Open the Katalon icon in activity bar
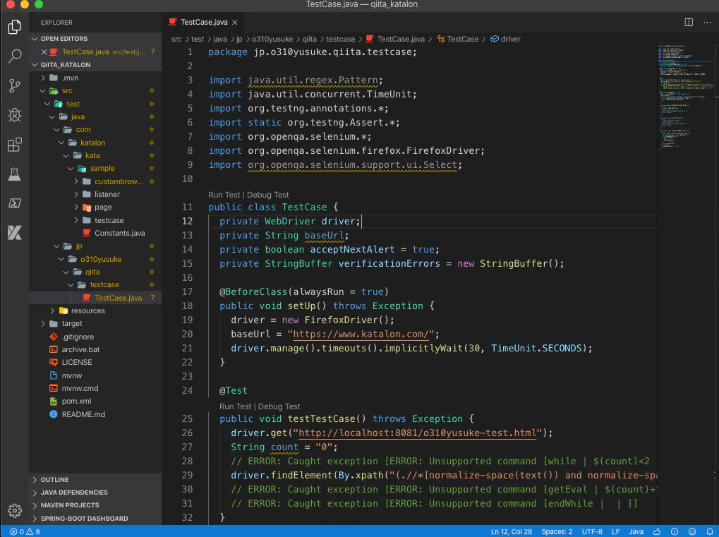Image resolution: width=719 pixels, height=537 pixels. tap(14, 232)
